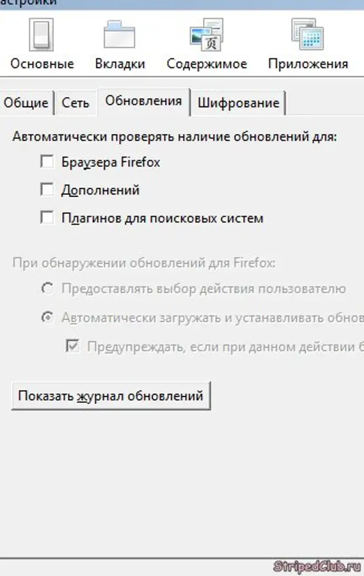The width and height of the screenshot is (364, 576).
Task: Click the Плагинов для поисковых систем label text
Action: 162,218
